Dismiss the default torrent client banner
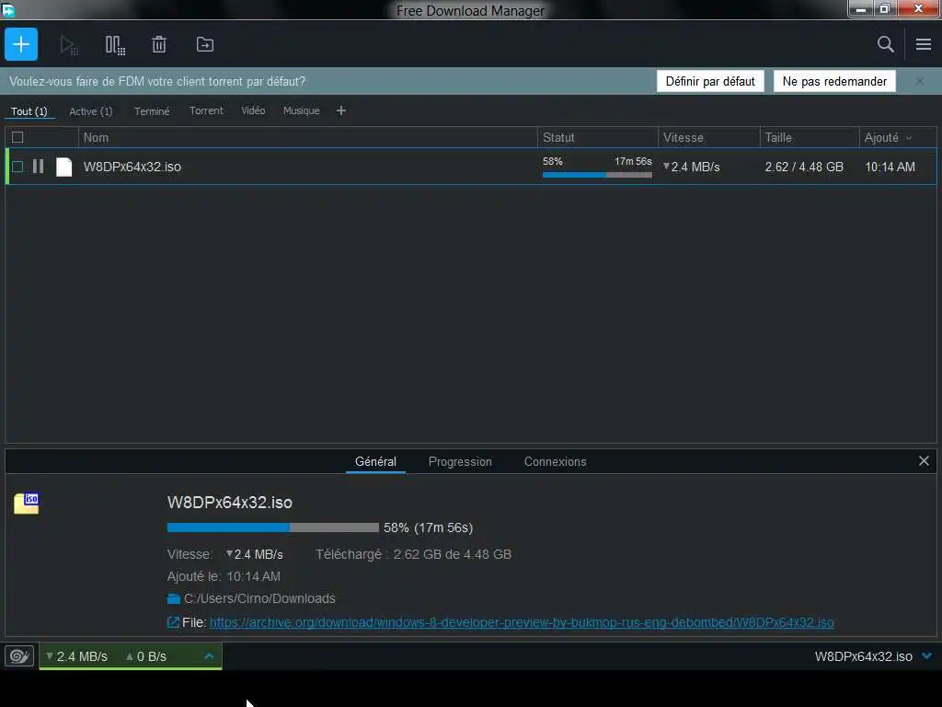This screenshot has height=707, width=942. (x=919, y=81)
